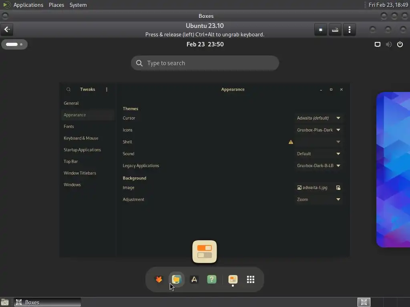Screen dimensions: 410x307
Task: Select Windows in Tweaks sidebar
Action: [88, 185]
